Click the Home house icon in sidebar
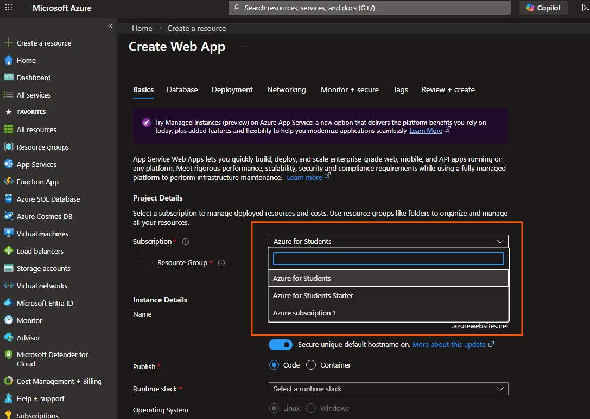 click(x=8, y=60)
